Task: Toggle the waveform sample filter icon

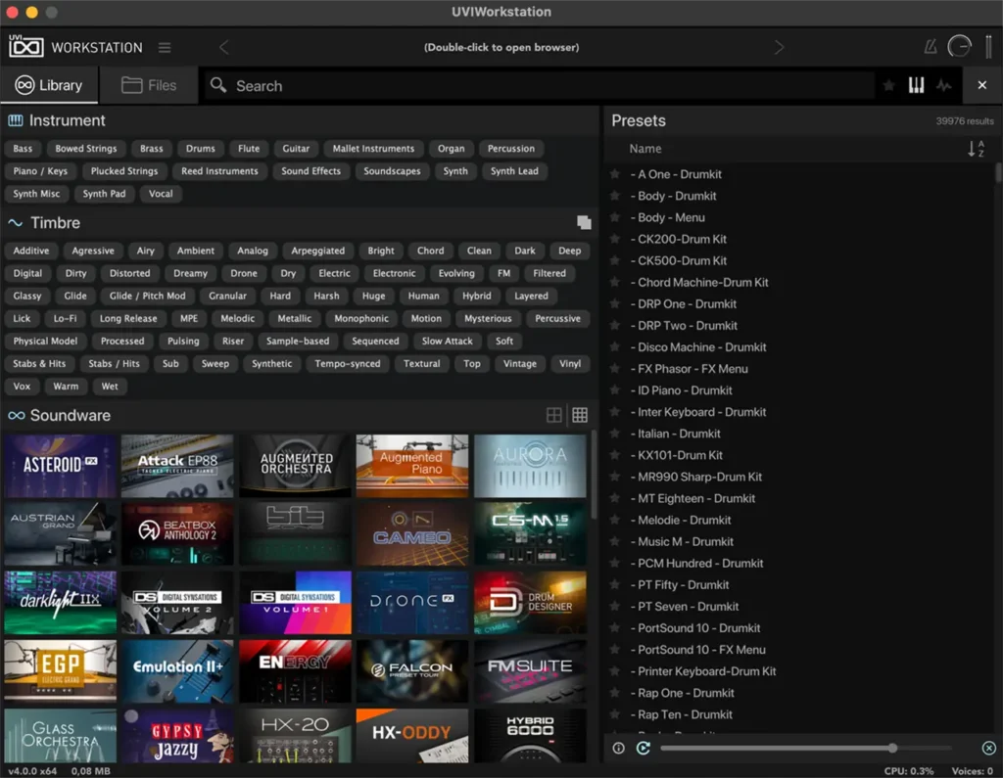Action: tap(944, 85)
